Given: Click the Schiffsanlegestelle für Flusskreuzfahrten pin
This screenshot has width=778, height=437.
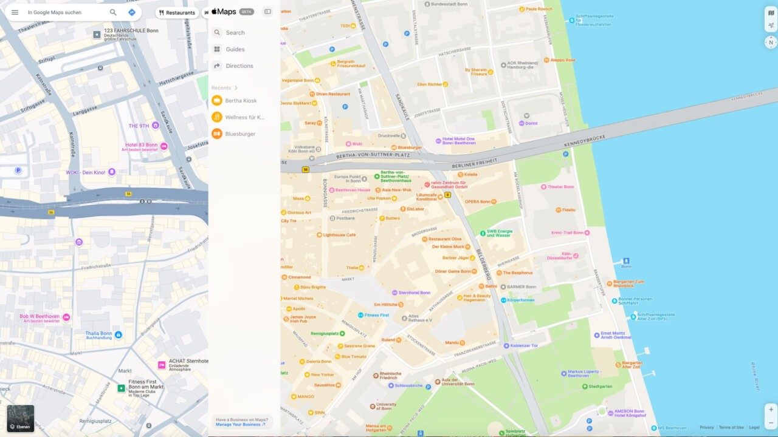Looking at the screenshot, I should coord(571,21).
